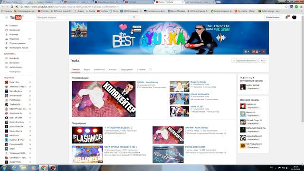This screenshot has height=171, width=304.
Task: Switch to the Плейлисты channel tab
Action: (x=99, y=69)
